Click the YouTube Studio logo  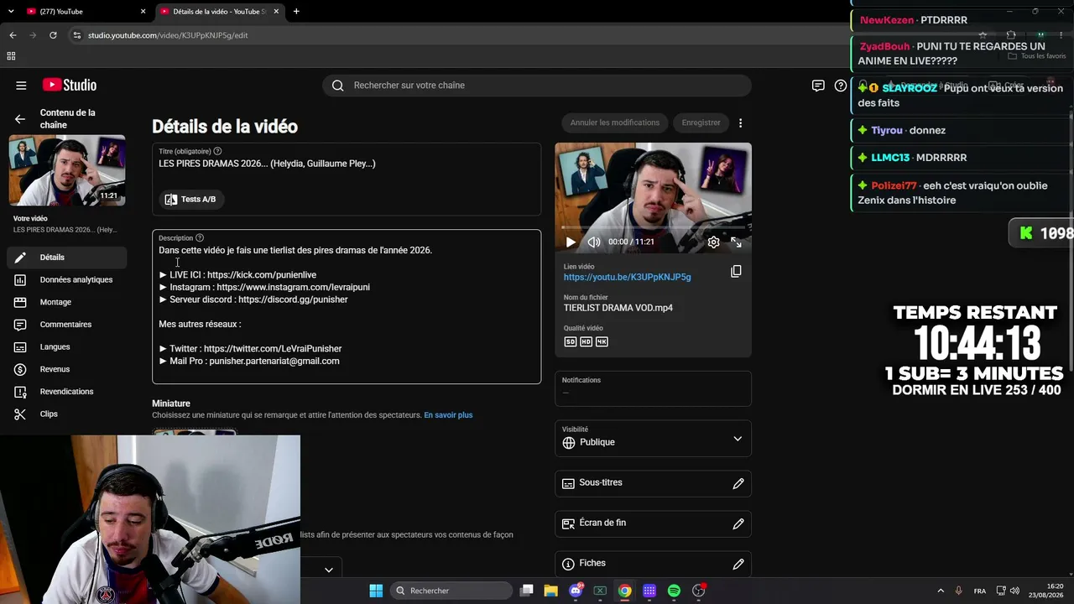click(70, 85)
